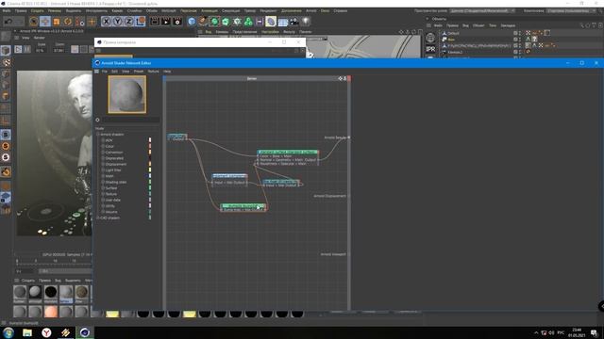Pause IPR render with pause button

click(27, 49)
